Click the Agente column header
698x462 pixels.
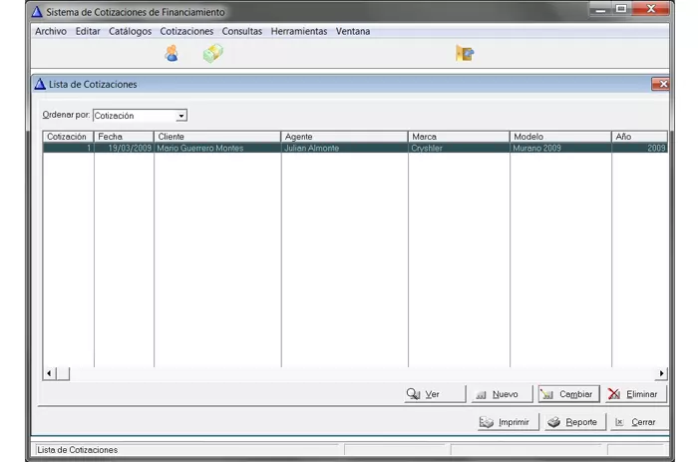[345, 137]
